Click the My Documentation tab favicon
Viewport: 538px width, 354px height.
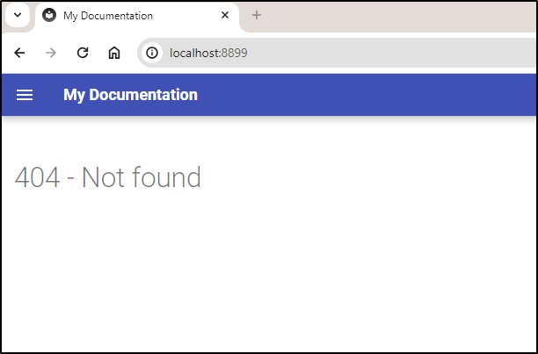click(49, 15)
